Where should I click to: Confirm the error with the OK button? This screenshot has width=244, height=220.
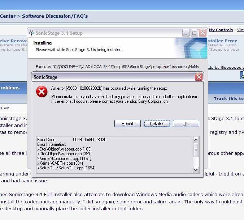pos(186,124)
